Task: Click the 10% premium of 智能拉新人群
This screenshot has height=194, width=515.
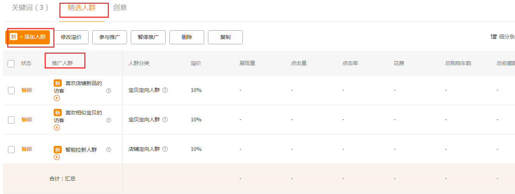Action: tap(196, 149)
